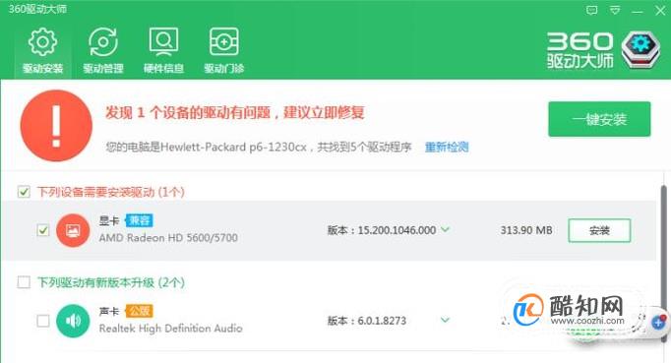Viewport: 671px width, 363px height.
Task: Click the feedback message icon in title bar
Action: coord(592,10)
